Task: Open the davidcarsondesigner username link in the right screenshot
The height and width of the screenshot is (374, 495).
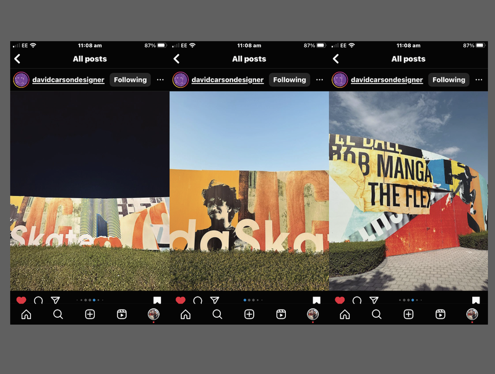Action: pyautogui.click(x=387, y=80)
